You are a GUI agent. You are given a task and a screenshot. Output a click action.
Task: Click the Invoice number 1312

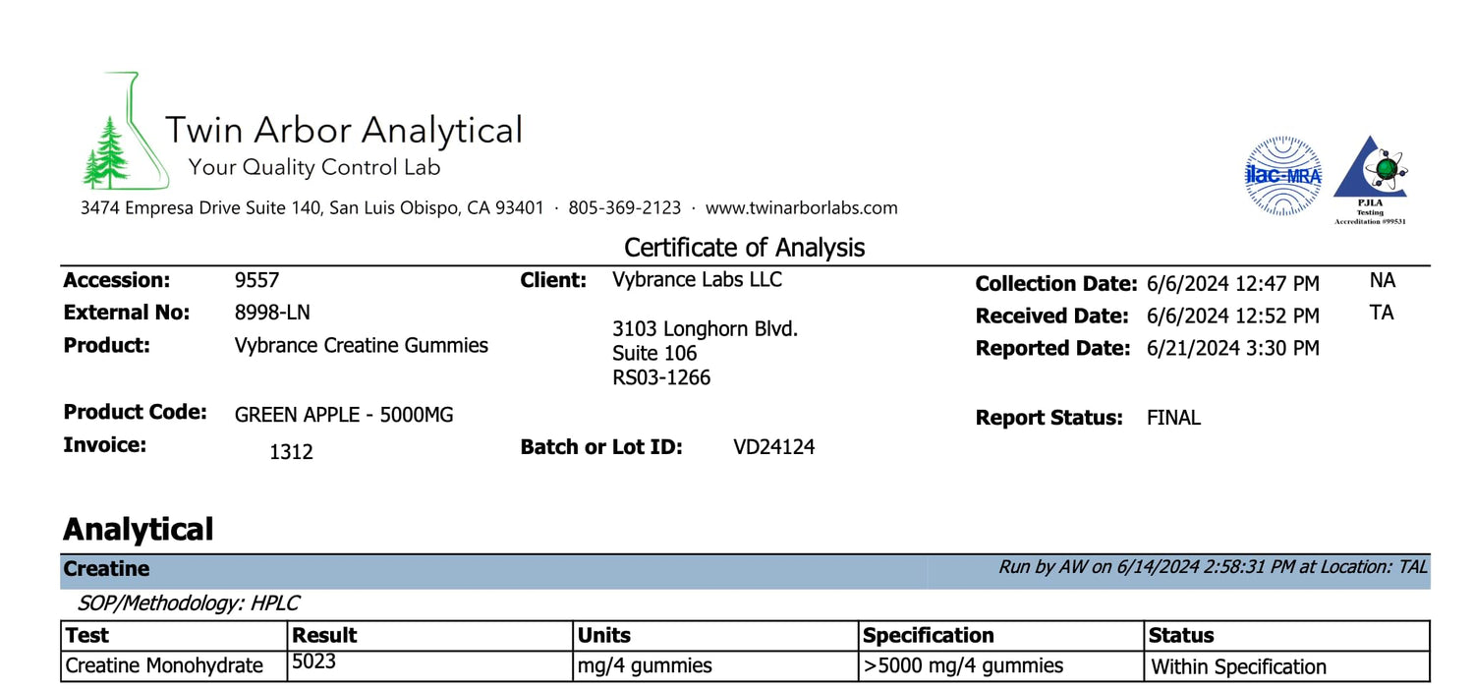(291, 452)
